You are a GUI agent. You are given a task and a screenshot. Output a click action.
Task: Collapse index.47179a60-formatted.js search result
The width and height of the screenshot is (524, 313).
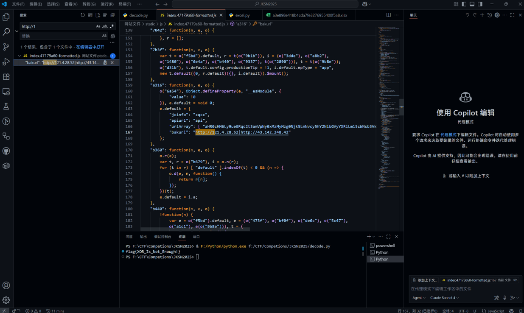pyautogui.click(x=20, y=56)
